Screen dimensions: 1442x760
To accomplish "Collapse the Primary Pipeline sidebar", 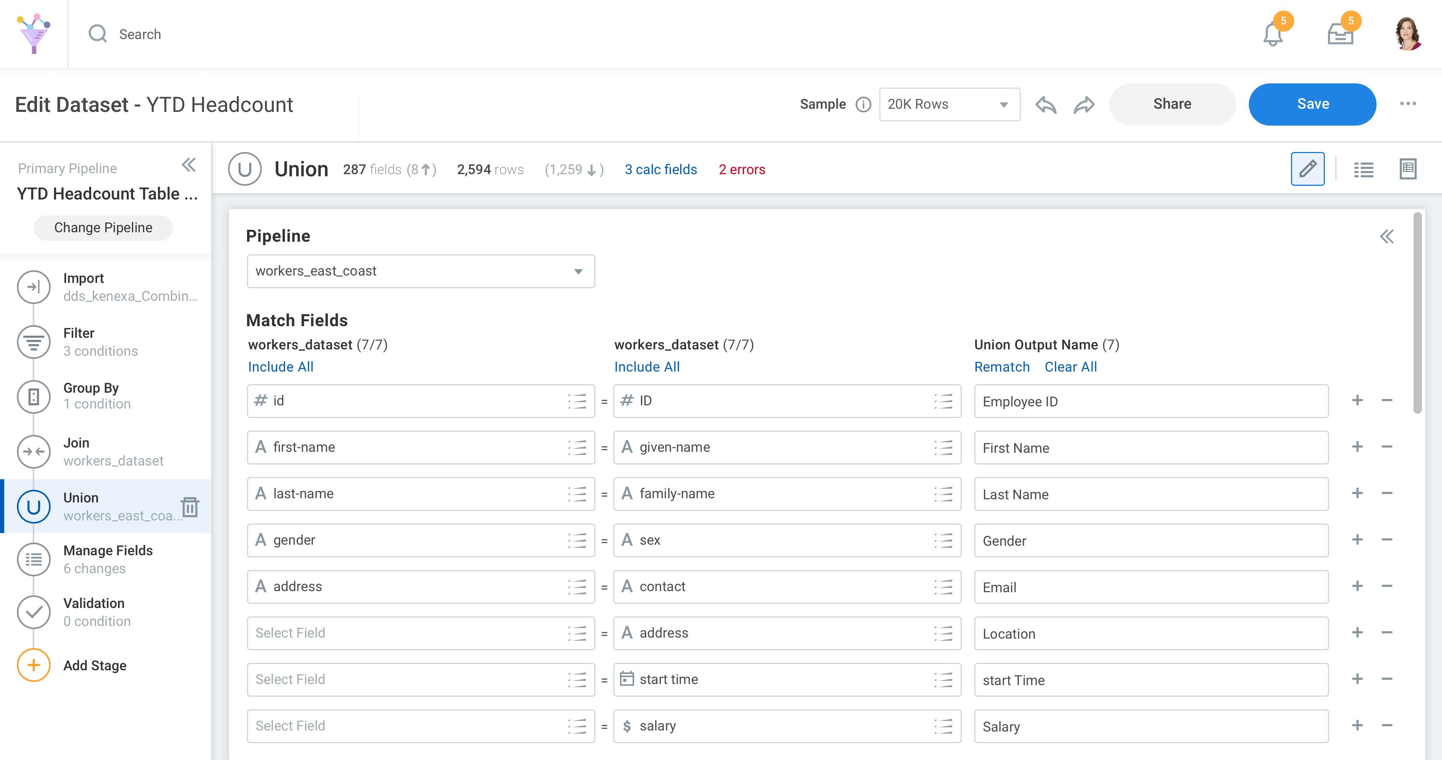I will tap(189, 165).
